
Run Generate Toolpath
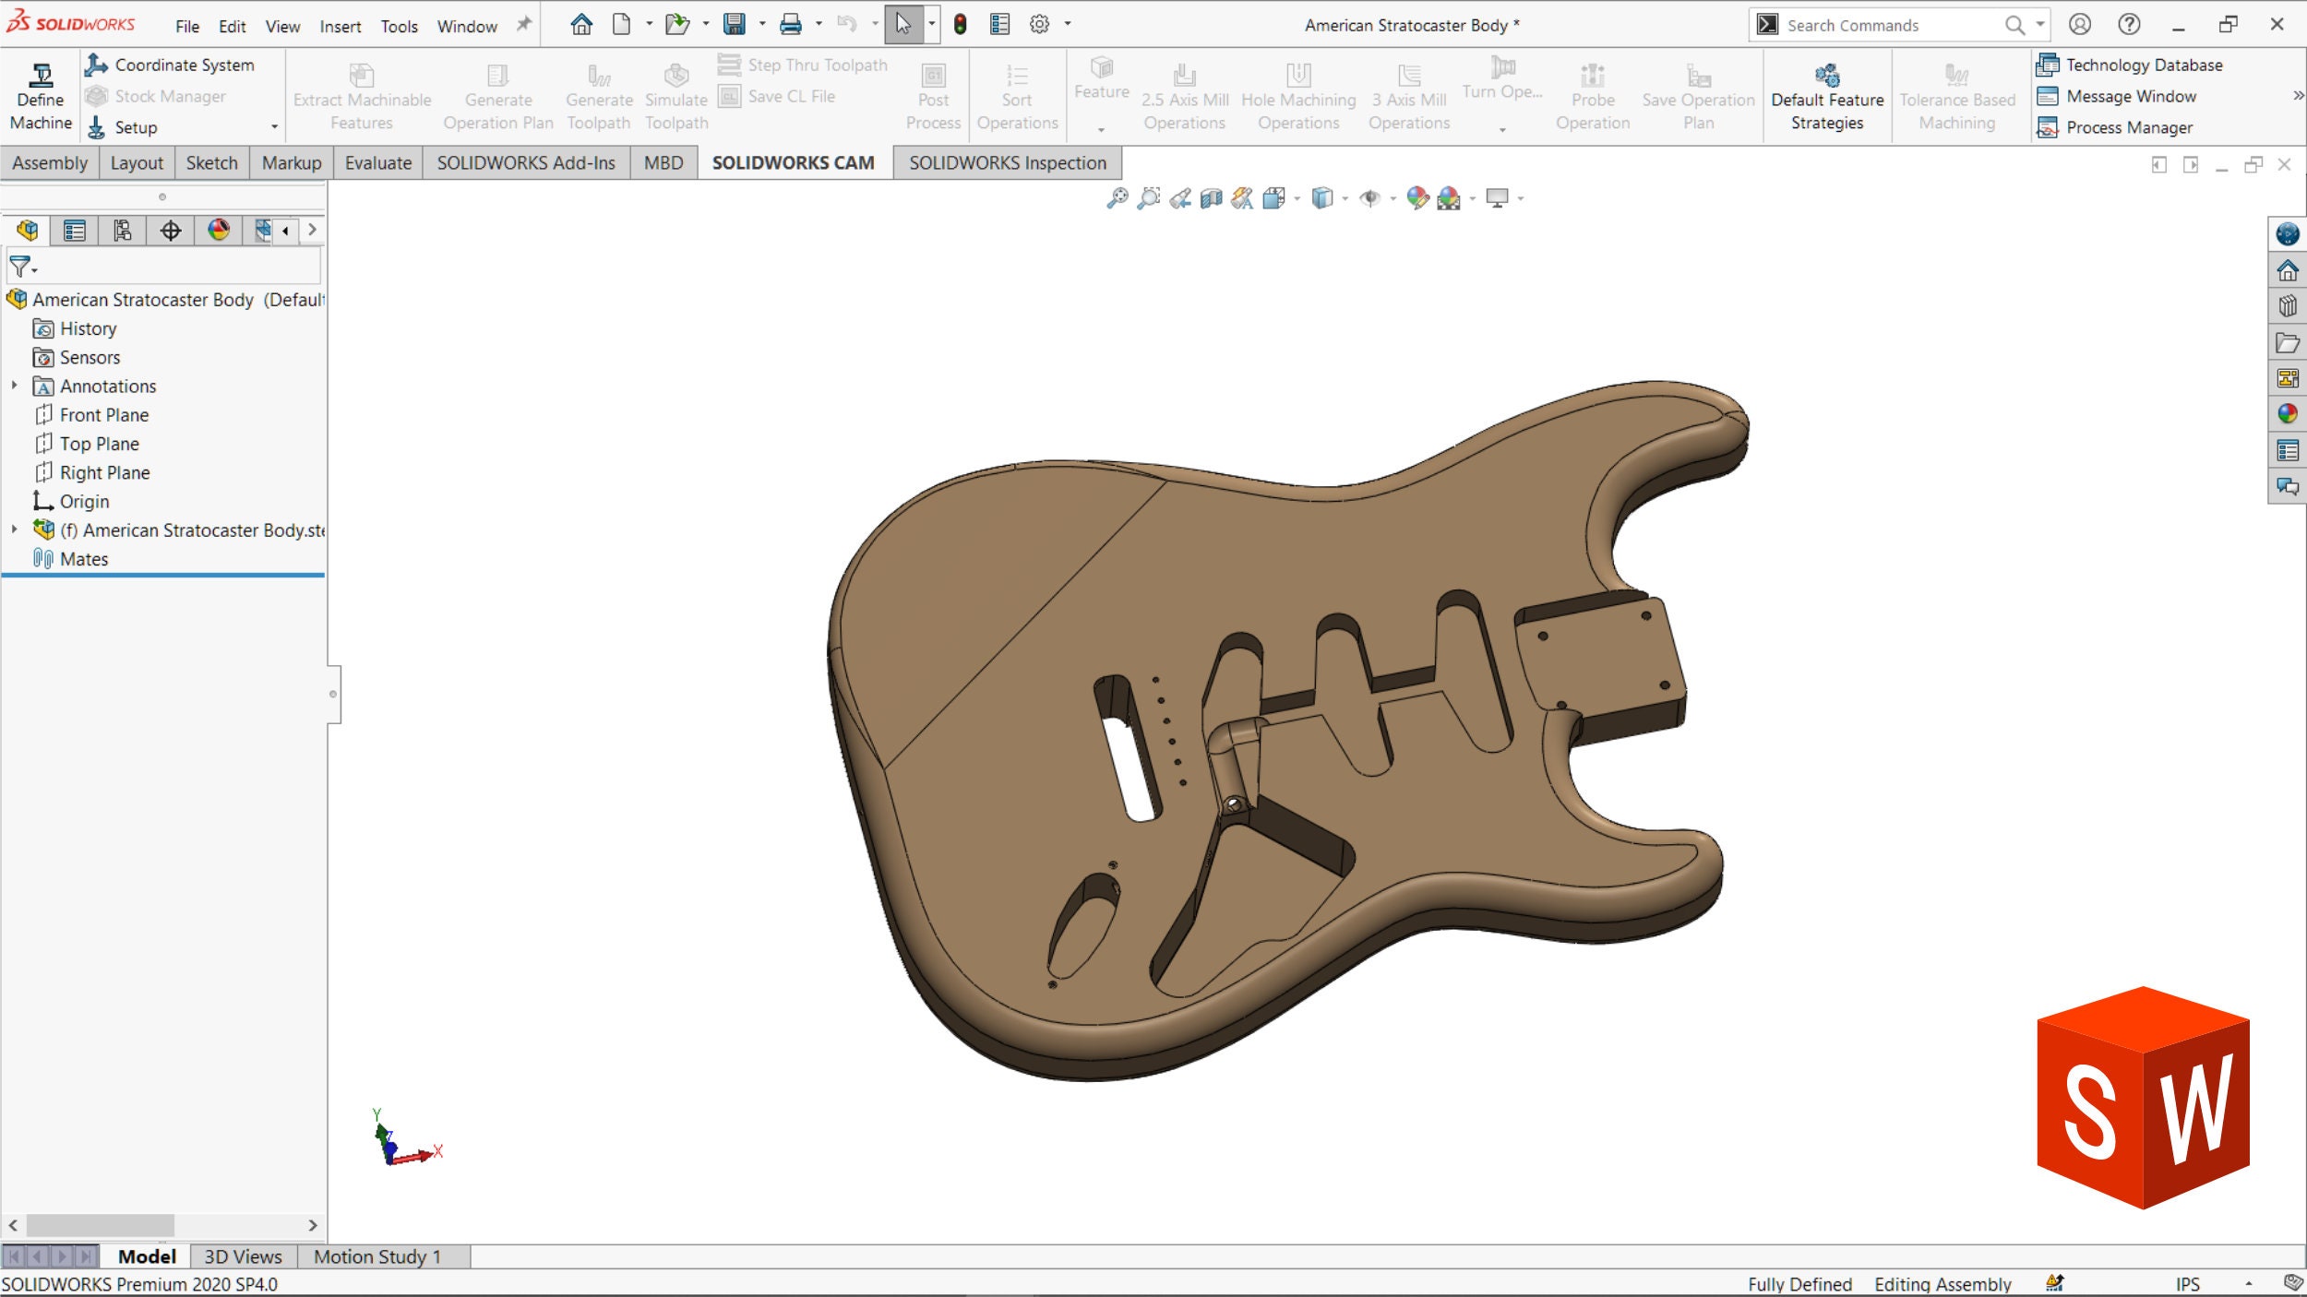pyautogui.click(x=598, y=92)
